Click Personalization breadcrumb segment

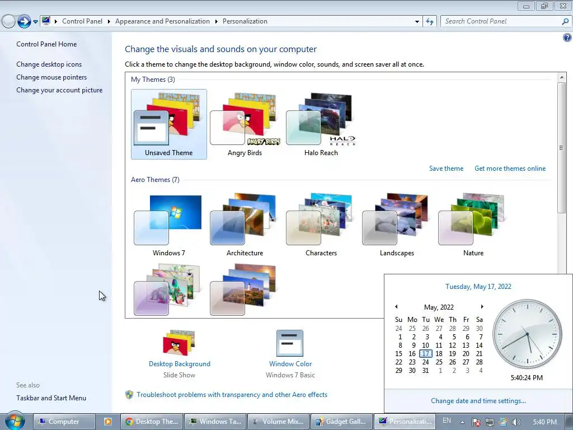click(x=245, y=21)
